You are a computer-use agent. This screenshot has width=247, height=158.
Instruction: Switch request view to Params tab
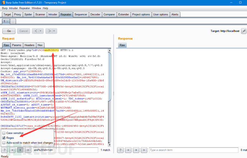pyautogui.click(x=16, y=45)
